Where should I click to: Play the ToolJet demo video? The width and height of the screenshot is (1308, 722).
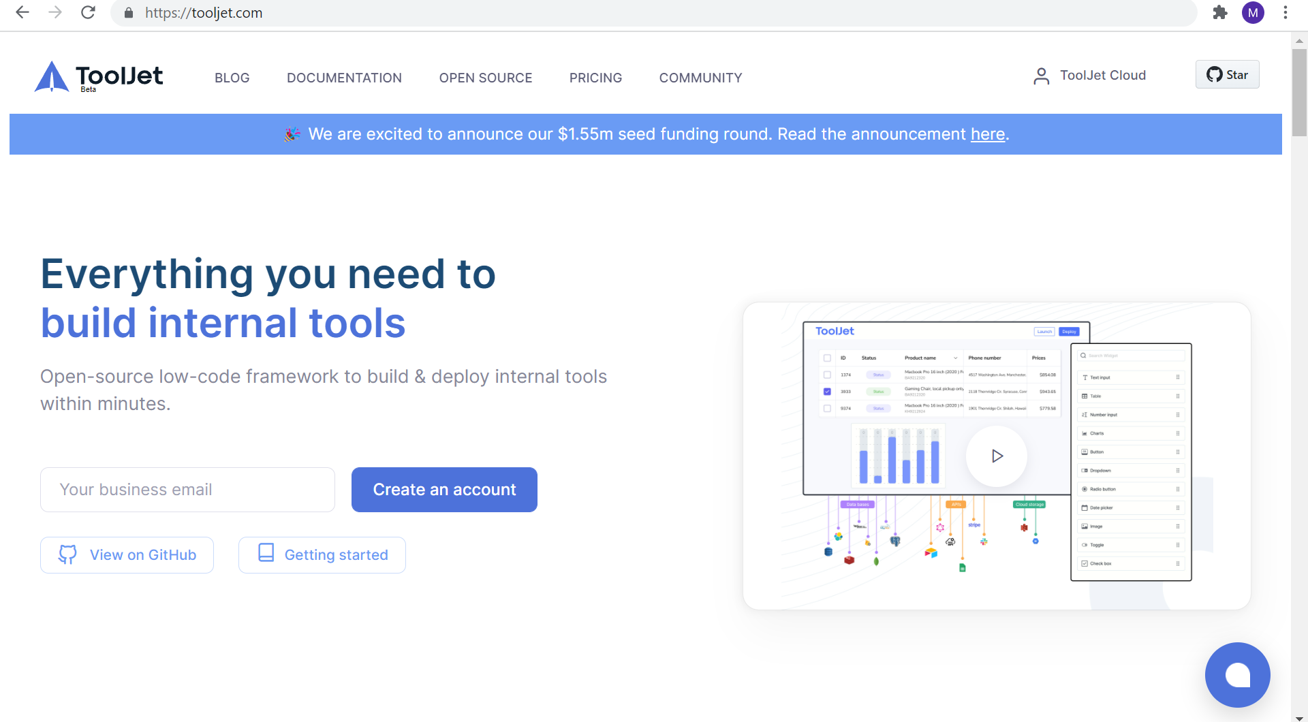(997, 456)
